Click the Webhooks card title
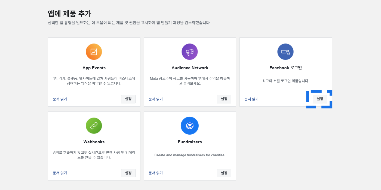The image size is (381, 190). [x=94, y=142]
